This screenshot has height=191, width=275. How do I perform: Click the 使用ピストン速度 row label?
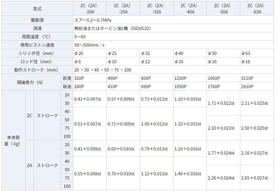tap(37, 45)
